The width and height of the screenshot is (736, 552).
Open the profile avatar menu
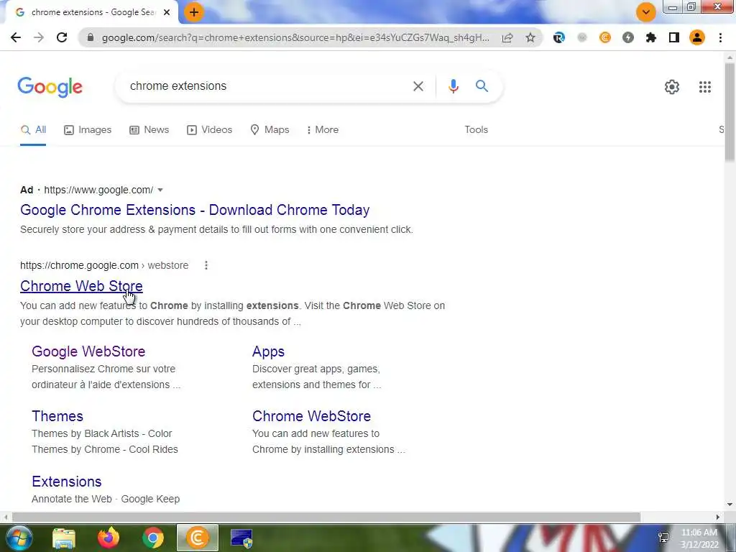tap(697, 37)
